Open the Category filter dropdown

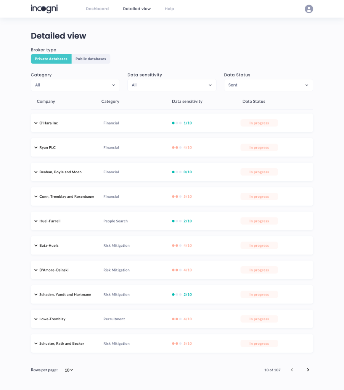pyautogui.click(x=75, y=85)
